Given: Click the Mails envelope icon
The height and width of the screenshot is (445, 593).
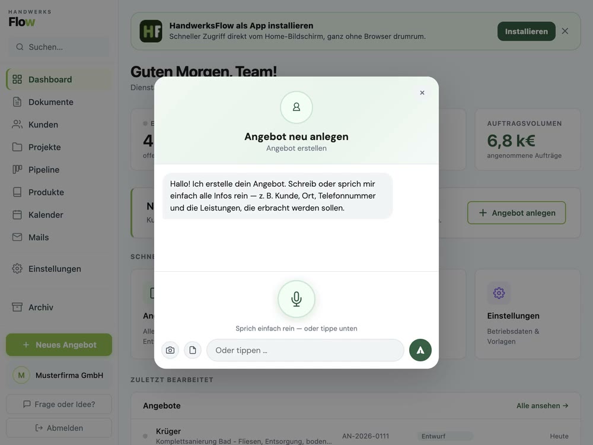Looking at the screenshot, I should coord(17,237).
